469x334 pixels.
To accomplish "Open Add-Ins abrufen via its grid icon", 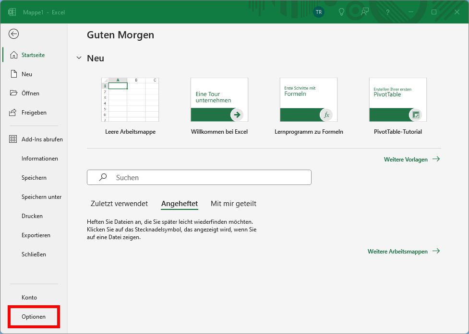I will [14, 139].
